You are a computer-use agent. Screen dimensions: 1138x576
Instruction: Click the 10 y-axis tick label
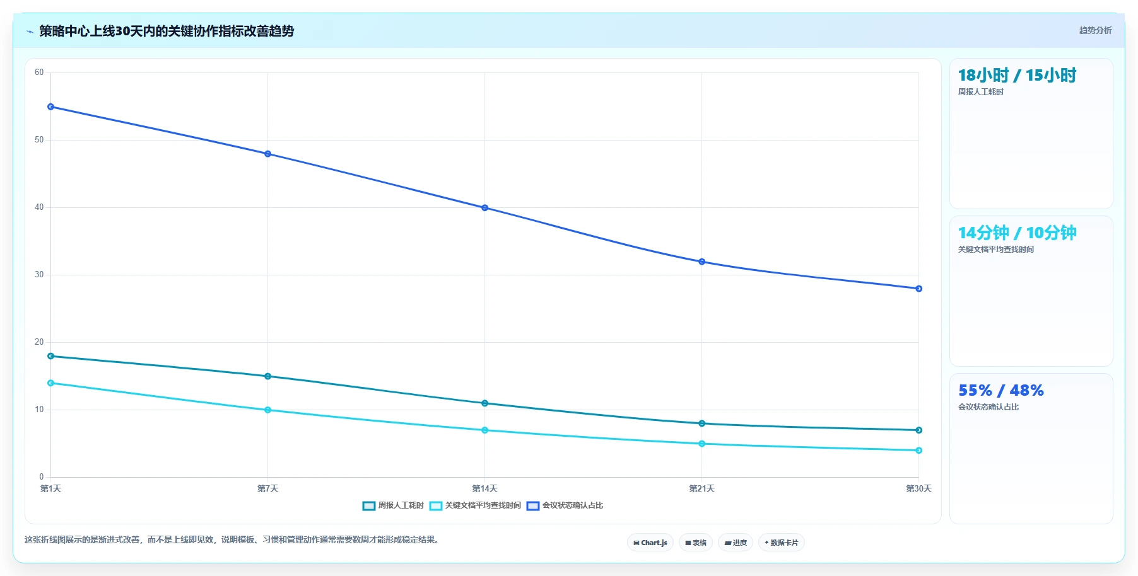tap(39, 410)
